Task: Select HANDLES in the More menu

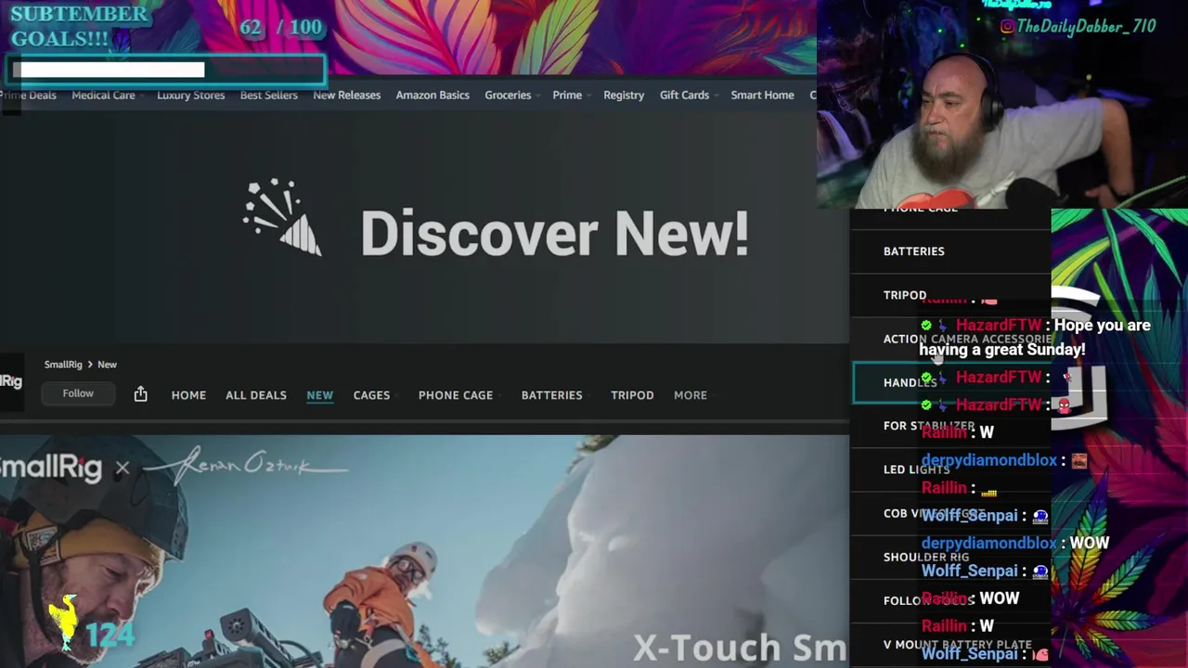Action: click(950, 382)
